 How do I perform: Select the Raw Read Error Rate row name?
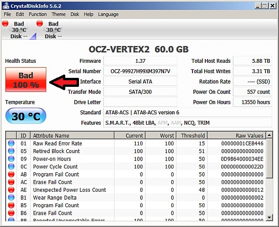pyautogui.click(x=58, y=143)
